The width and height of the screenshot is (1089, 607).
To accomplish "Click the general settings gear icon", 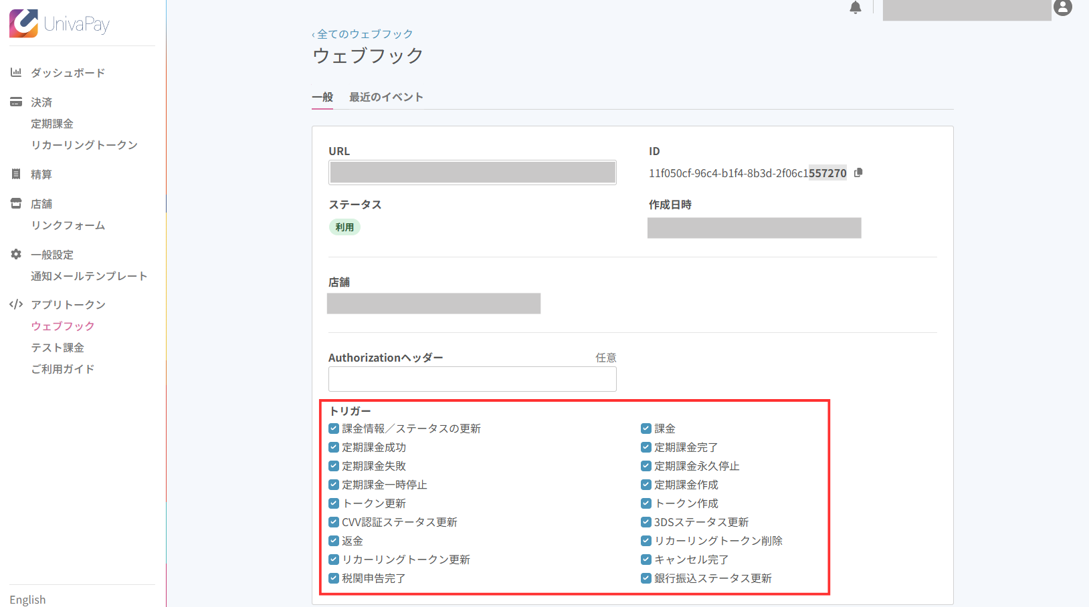I will pyautogui.click(x=16, y=255).
